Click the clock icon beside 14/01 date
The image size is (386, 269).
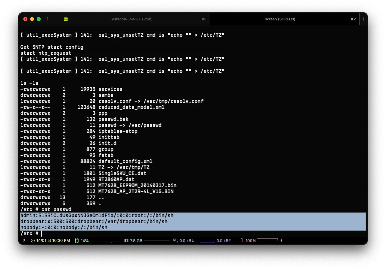(x=33, y=241)
